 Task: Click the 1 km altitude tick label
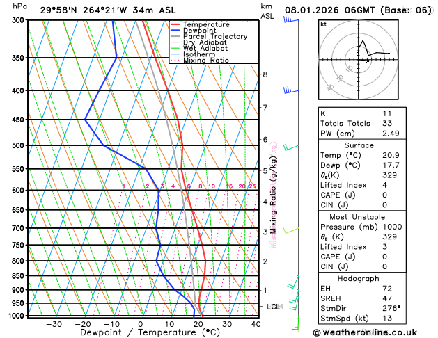point(265,290)
